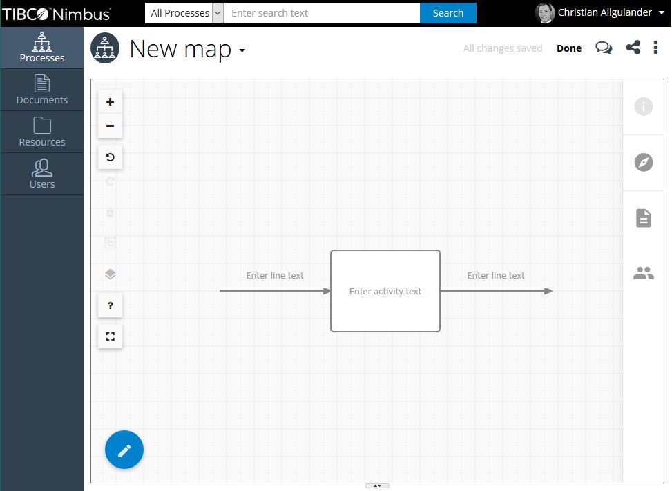Open the document attachments panel
This screenshot has width=672, height=491.
(x=643, y=218)
